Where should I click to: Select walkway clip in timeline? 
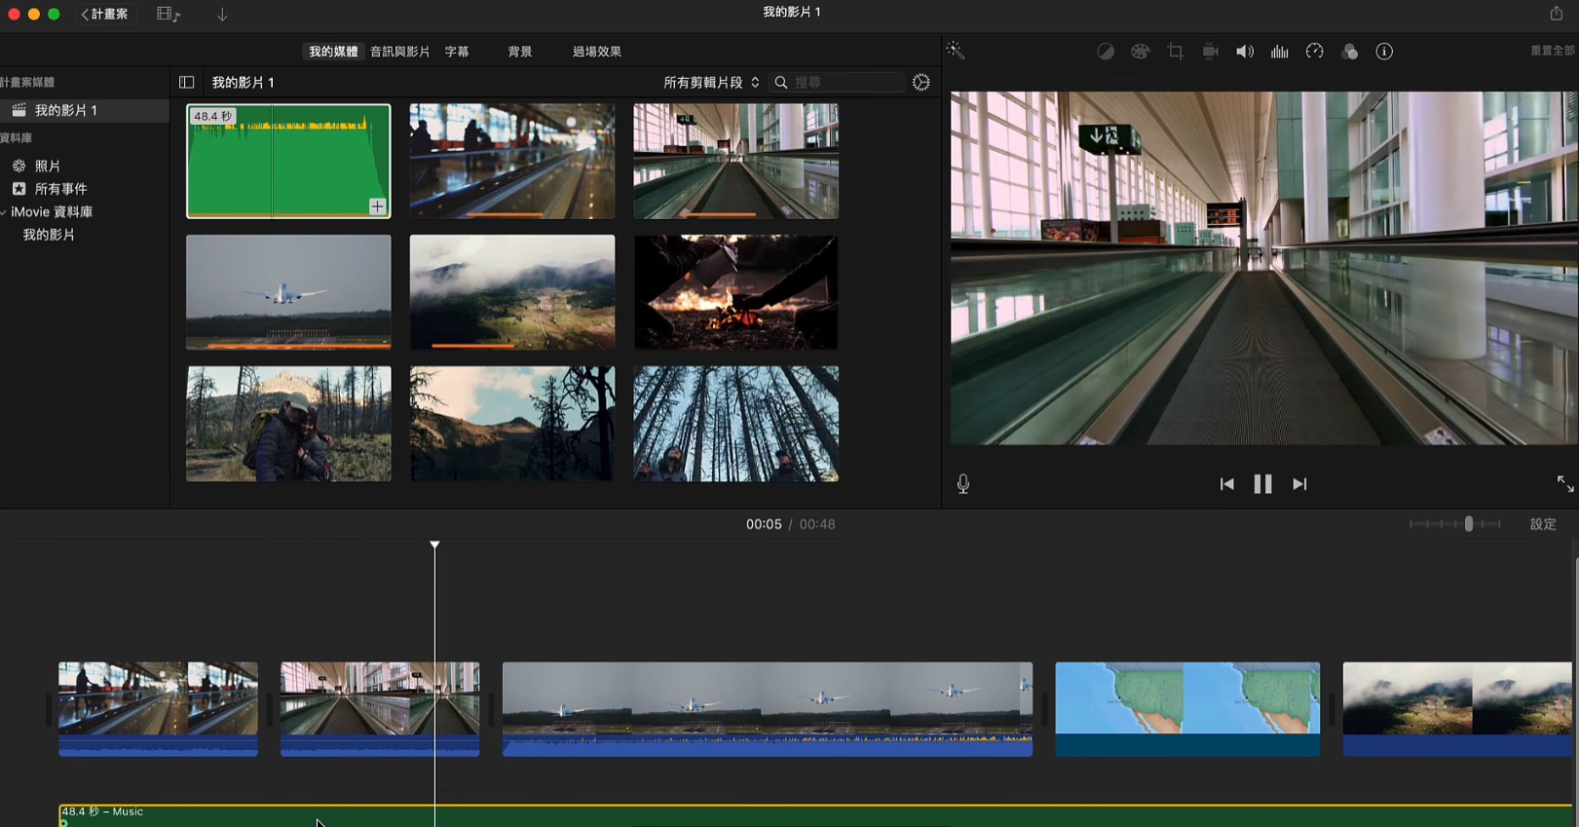(x=380, y=709)
